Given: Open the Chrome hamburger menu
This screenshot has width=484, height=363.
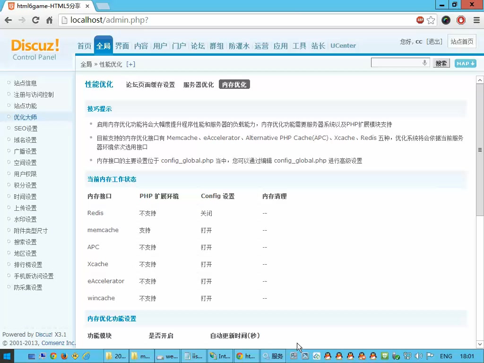Looking at the screenshot, I should (476, 20).
